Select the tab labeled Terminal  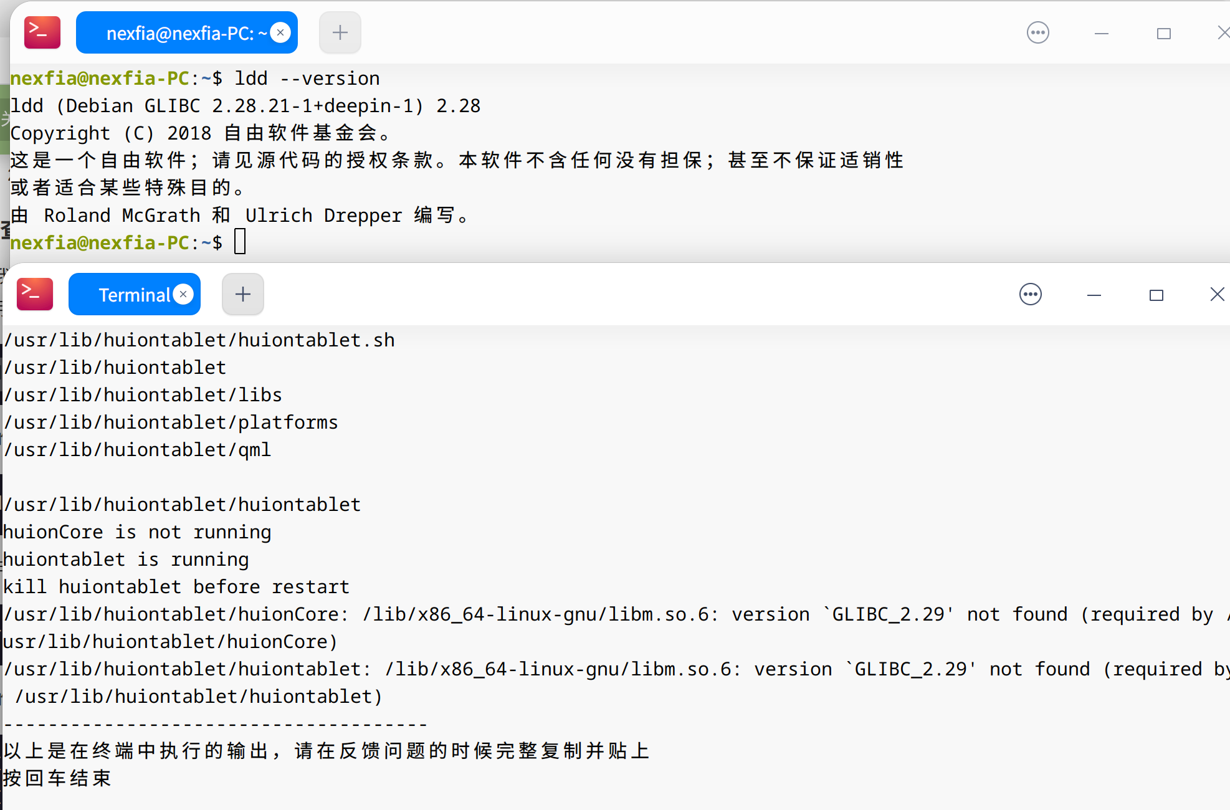pyautogui.click(x=133, y=295)
